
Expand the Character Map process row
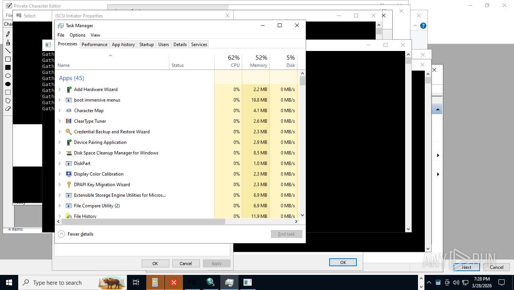(60, 111)
